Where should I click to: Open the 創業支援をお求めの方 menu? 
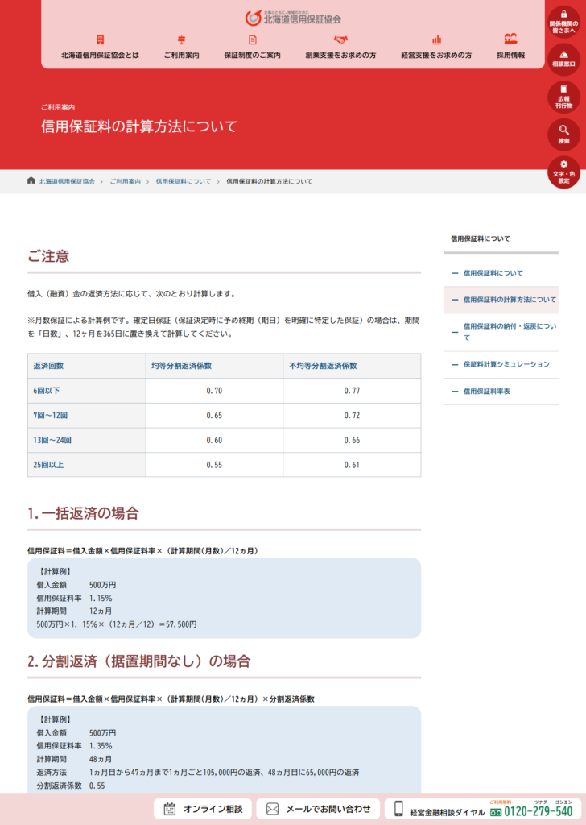tap(340, 55)
